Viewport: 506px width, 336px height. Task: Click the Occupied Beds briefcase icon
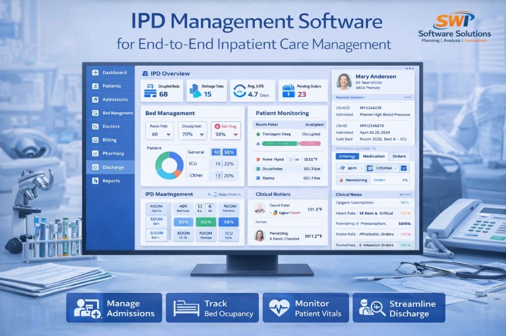(x=150, y=90)
